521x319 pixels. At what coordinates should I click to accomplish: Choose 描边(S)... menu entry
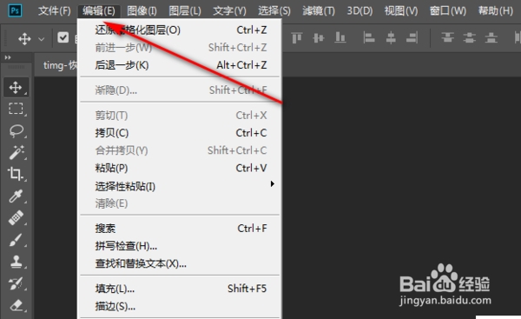click(x=180, y=306)
